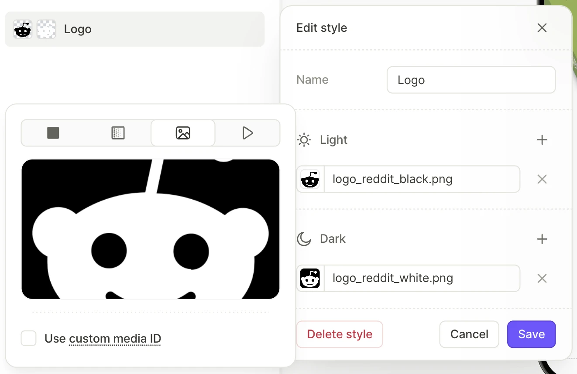Screen dimensions: 577x374
Task: Switch to the gradient fill tab
Action: (x=118, y=133)
